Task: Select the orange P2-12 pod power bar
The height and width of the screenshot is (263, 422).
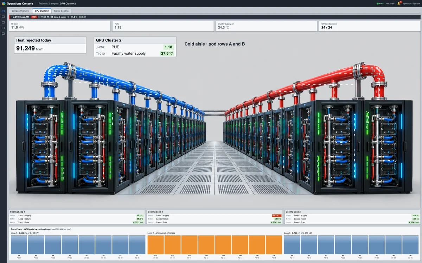Action: 206,245
